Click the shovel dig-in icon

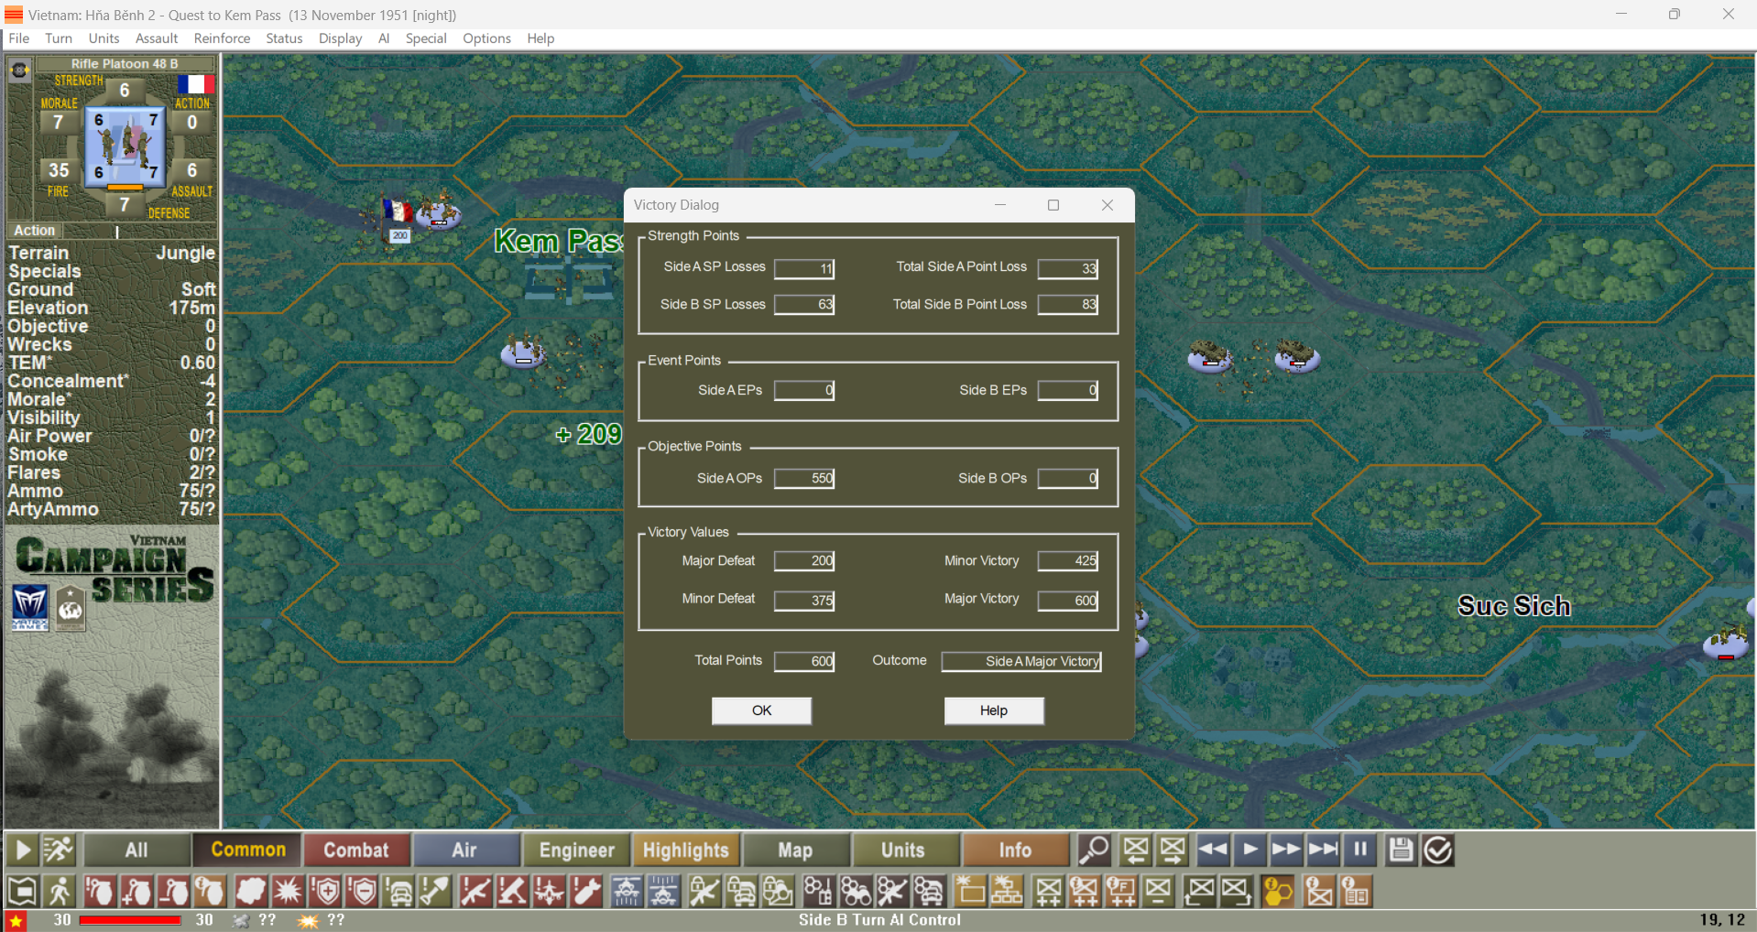click(436, 891)
